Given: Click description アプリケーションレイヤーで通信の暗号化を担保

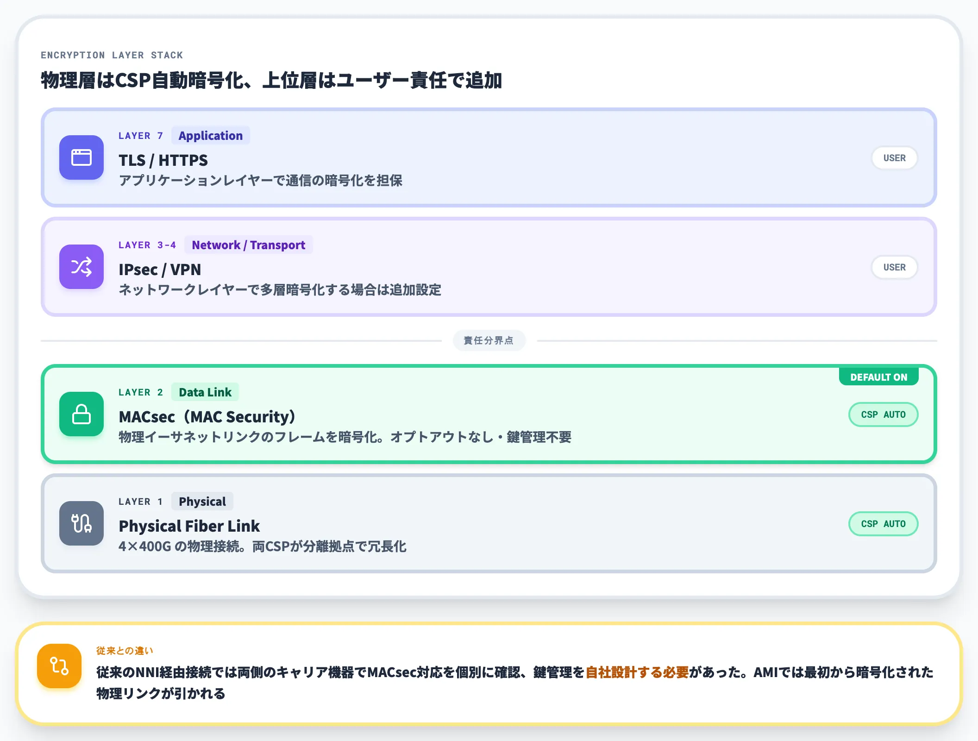Looking at the screenshot, I should point(260,181).
